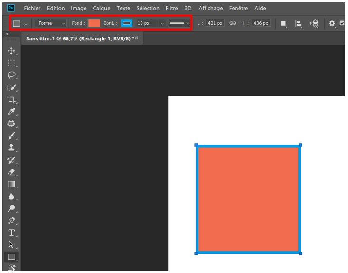The height and width of the screenshot is (273, 348).
Task: Open the Image menu
Action: point(78,9)
